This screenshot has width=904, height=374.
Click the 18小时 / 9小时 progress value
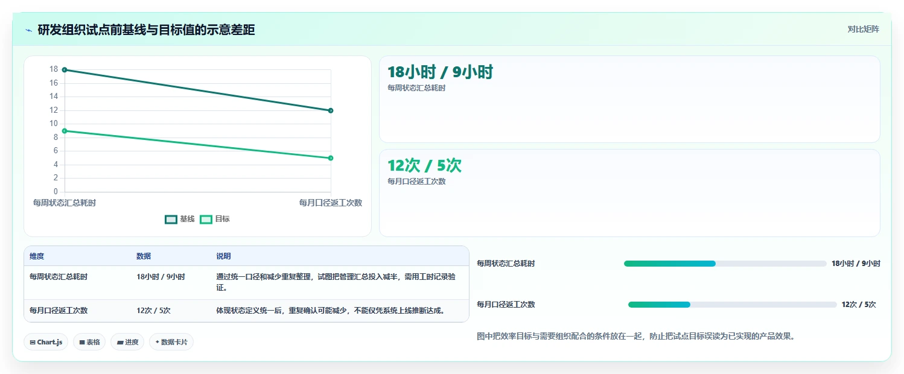click(856, 264)
